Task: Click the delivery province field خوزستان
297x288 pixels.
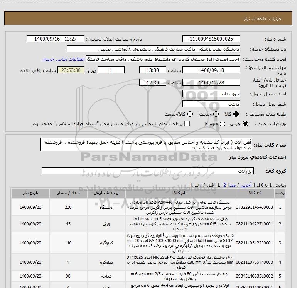Action: tap(211, 94)
